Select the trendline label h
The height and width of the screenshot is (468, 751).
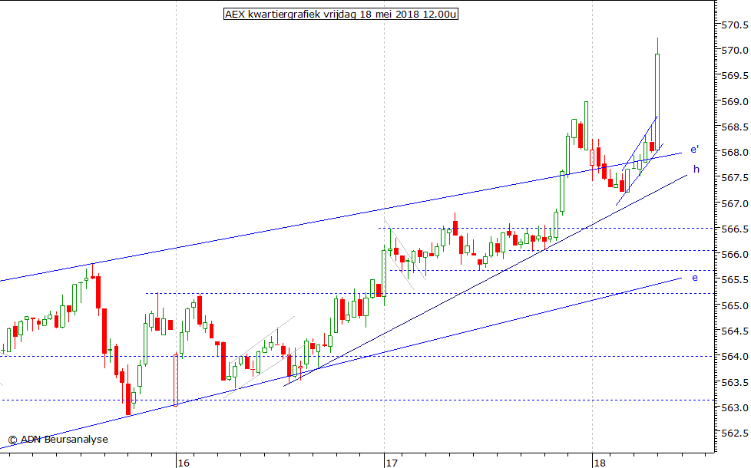coord(696,169)
